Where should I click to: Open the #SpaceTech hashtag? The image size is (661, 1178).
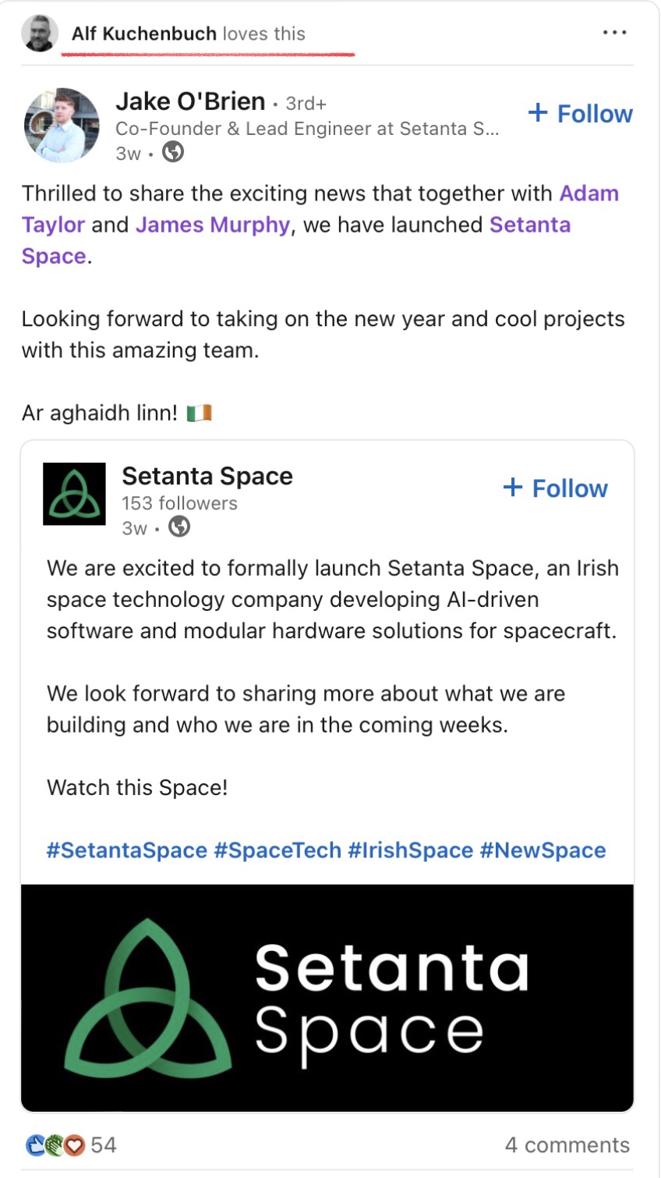pyautogui.click(x=277, y=850)
